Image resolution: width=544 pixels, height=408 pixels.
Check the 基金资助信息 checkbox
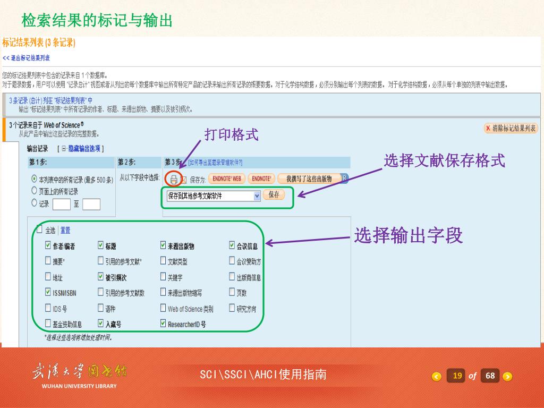click(48, 323)
